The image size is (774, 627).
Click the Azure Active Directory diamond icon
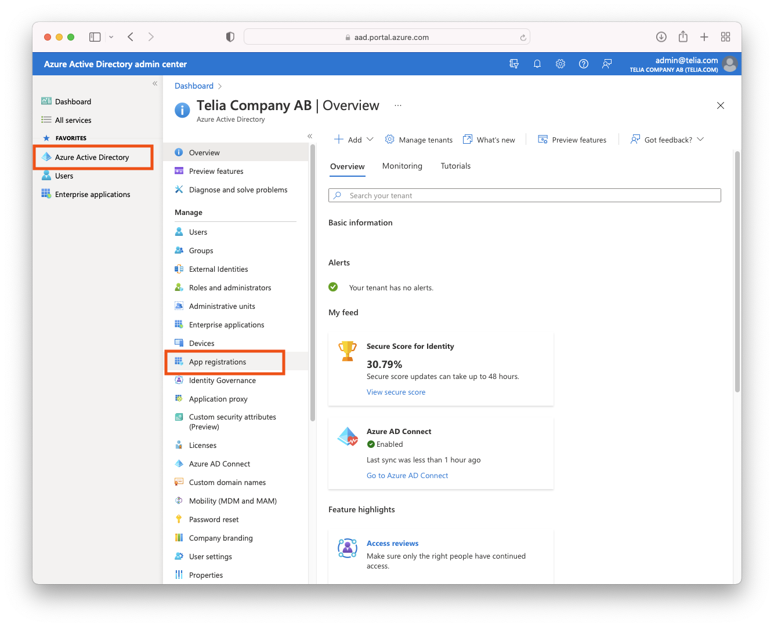pos(46,157)
